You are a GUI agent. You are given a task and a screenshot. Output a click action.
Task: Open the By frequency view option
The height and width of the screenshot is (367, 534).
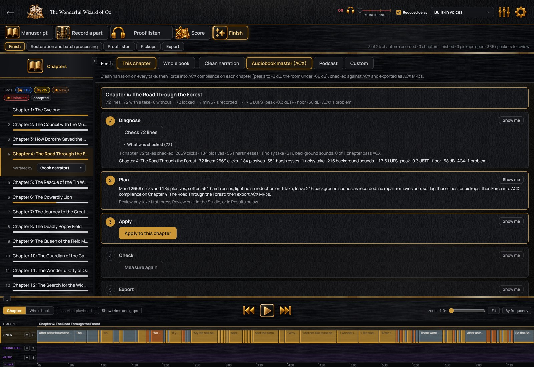tap(517, 311)
